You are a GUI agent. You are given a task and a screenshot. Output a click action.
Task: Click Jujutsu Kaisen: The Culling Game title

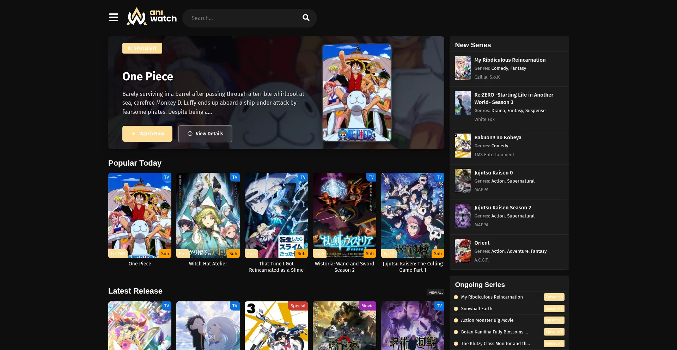(x=413, y=267)
